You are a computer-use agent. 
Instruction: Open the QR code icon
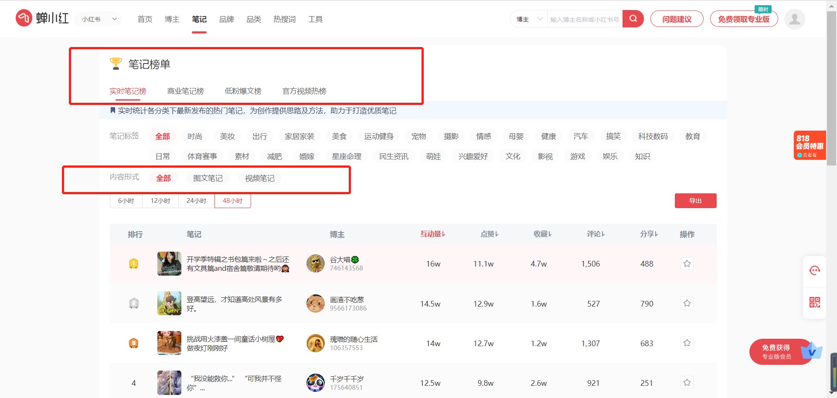[x=814, y=302]
